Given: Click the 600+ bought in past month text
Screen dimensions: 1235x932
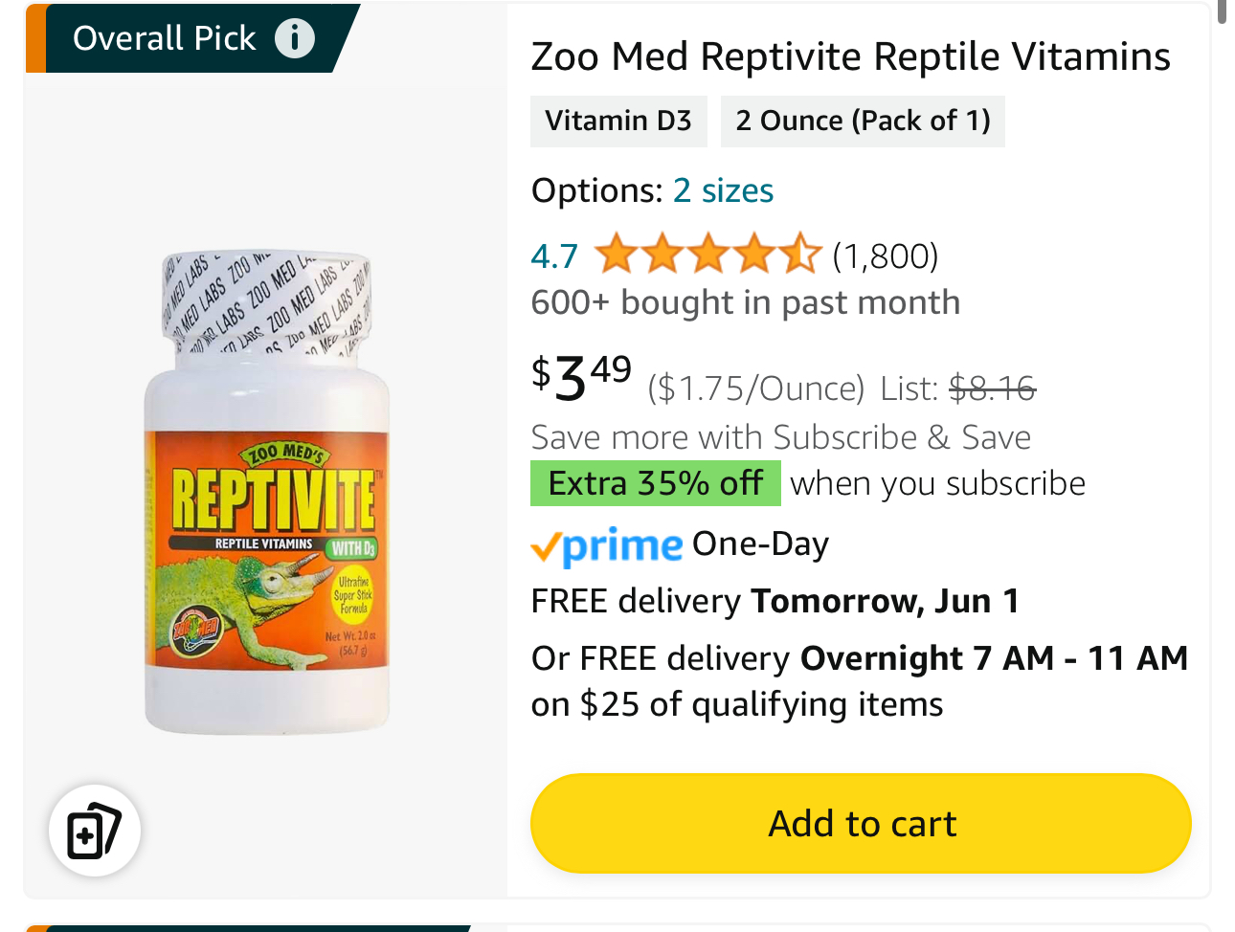Looking at the screenshot, I should point(745,302).
